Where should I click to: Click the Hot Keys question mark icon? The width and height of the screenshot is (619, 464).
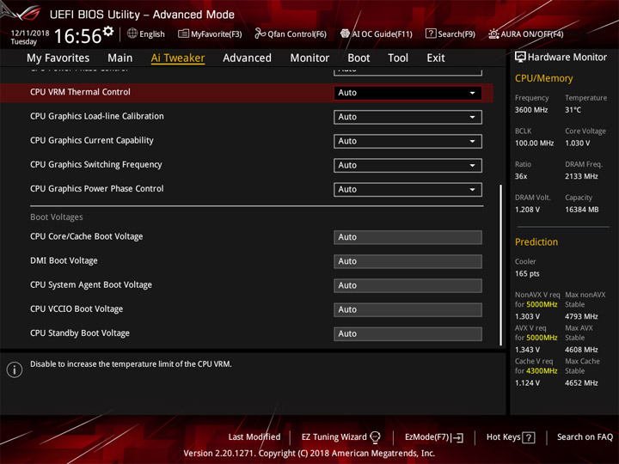529,437
